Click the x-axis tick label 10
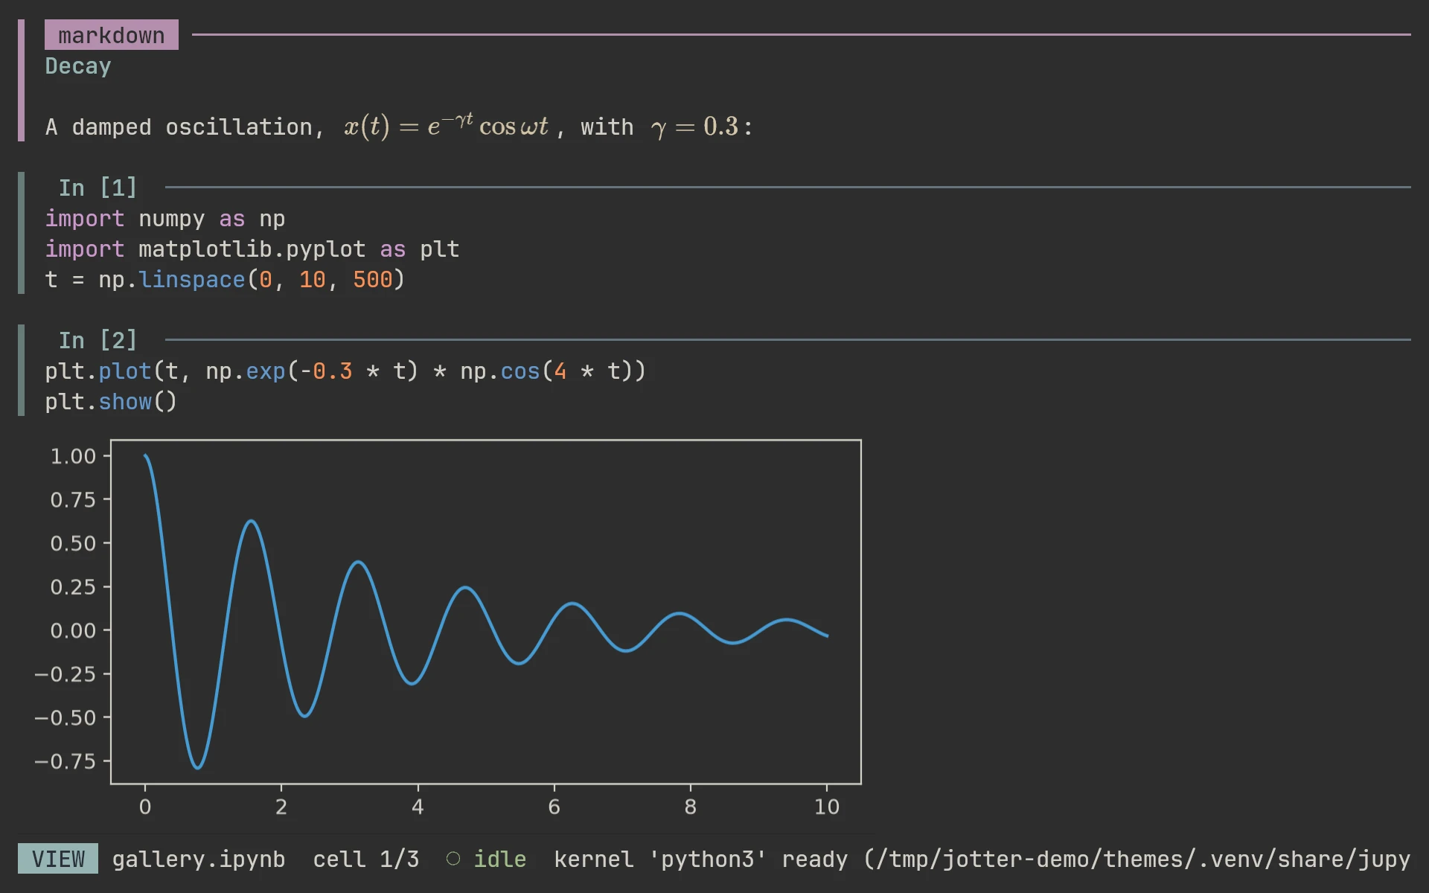Image resolution: width=1429 pixels, height=893 pixels. pyautogui.click(x=827, y=807)
